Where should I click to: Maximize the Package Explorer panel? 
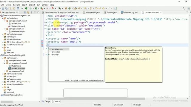[38, 12]
